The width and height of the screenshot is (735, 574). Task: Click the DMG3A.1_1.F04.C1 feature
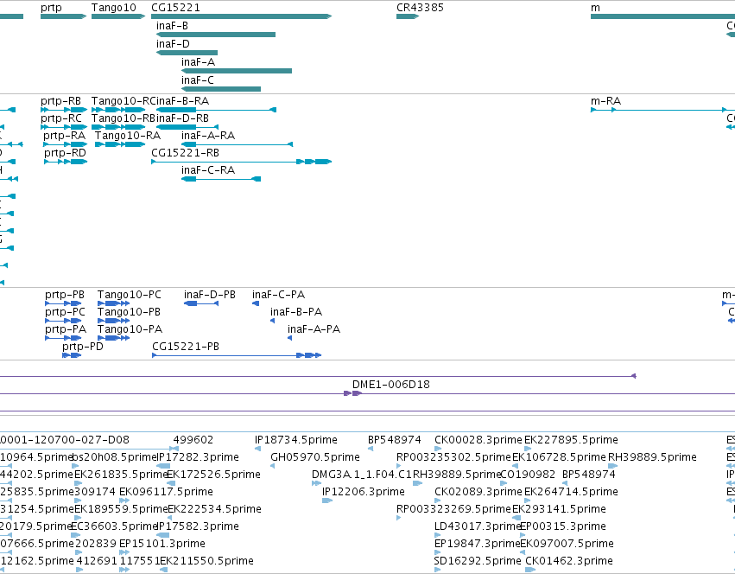point(361,475)
